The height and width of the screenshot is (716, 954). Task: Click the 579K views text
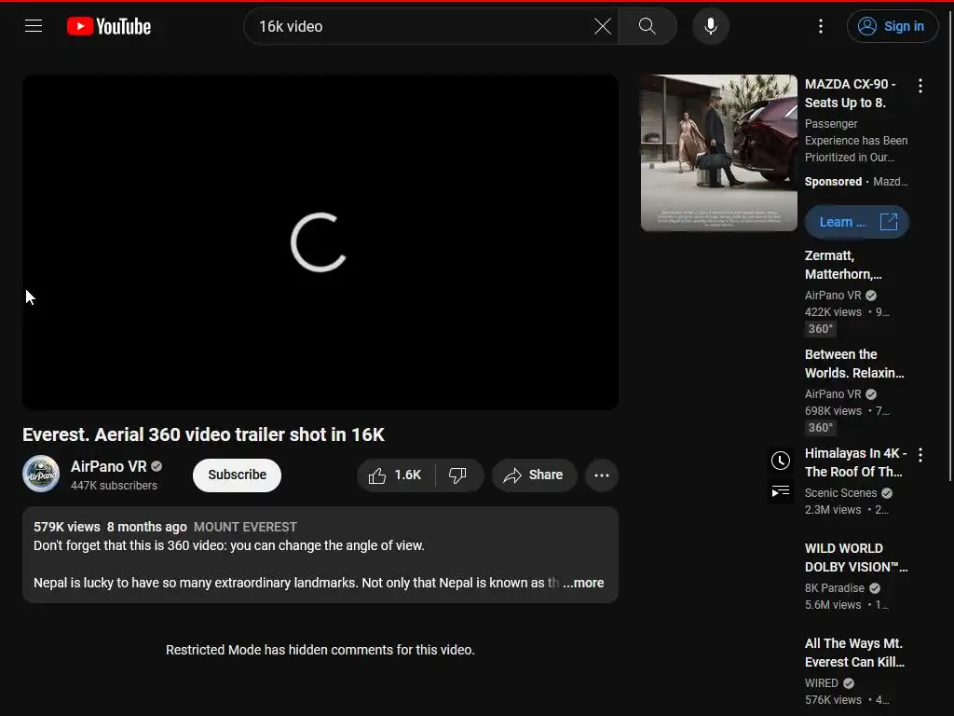[67, 528]
